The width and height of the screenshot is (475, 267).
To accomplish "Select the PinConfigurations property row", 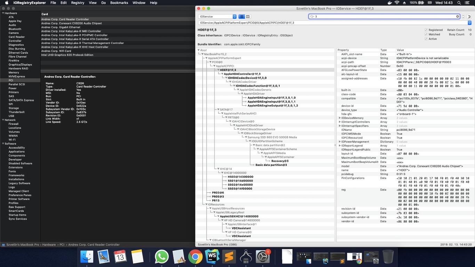I will (405, 182).
